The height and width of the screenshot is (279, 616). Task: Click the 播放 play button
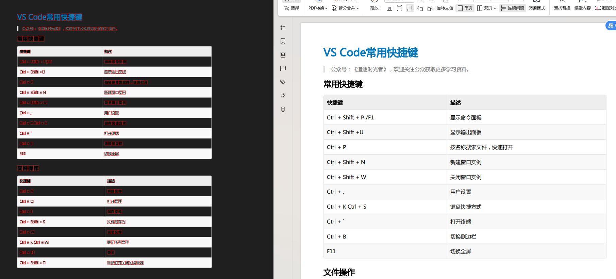pos(374,8)
